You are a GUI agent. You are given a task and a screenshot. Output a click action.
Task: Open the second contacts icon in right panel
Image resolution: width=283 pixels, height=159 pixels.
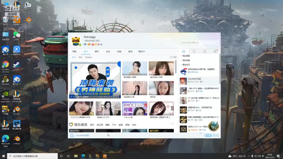click(204, 51)
